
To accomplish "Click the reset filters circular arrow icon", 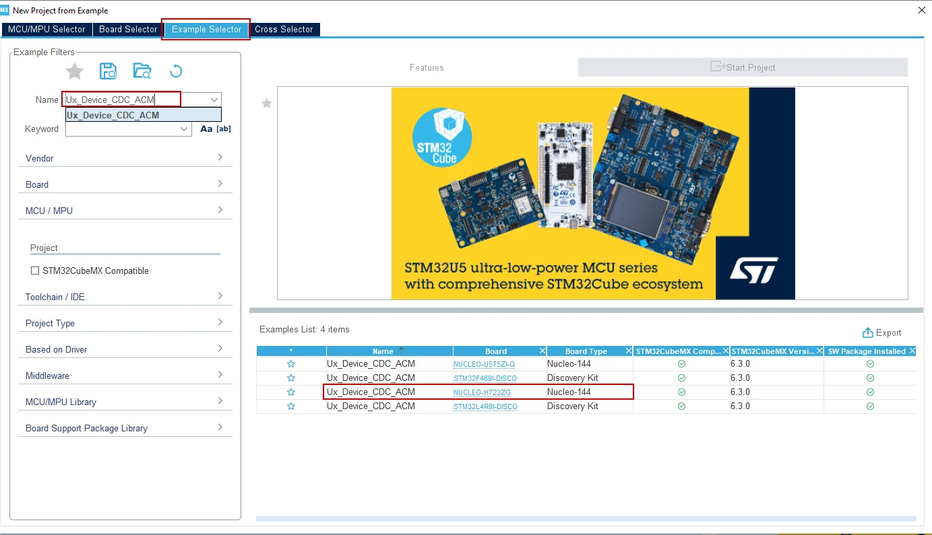I will [x=176, y=71].
